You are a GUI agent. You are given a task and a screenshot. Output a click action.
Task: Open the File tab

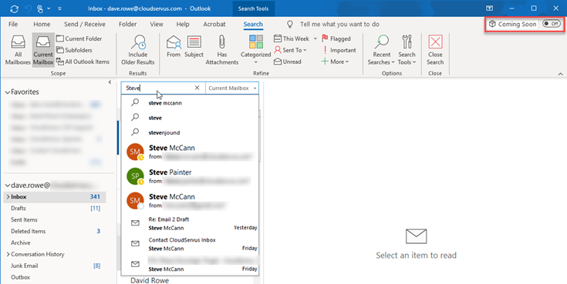click(13, 24)
